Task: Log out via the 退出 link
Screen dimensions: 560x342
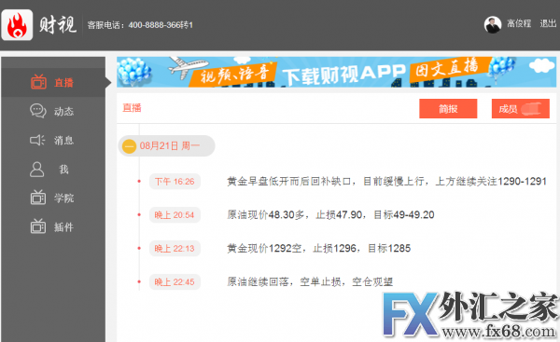Action: (548, 24)
